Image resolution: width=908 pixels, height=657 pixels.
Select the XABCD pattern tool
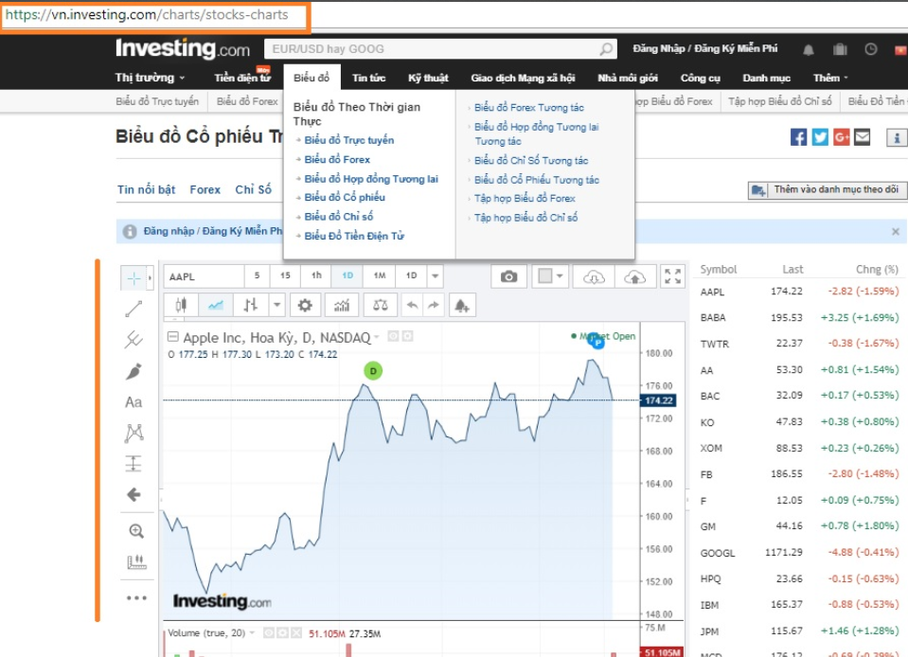click(134, 433)
